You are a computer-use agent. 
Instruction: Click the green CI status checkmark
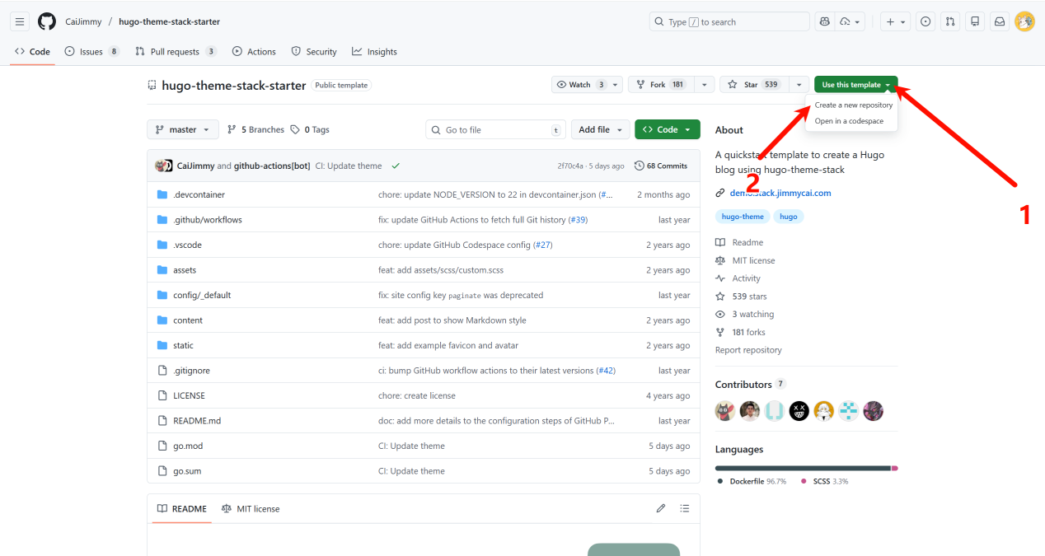[396, 166]
